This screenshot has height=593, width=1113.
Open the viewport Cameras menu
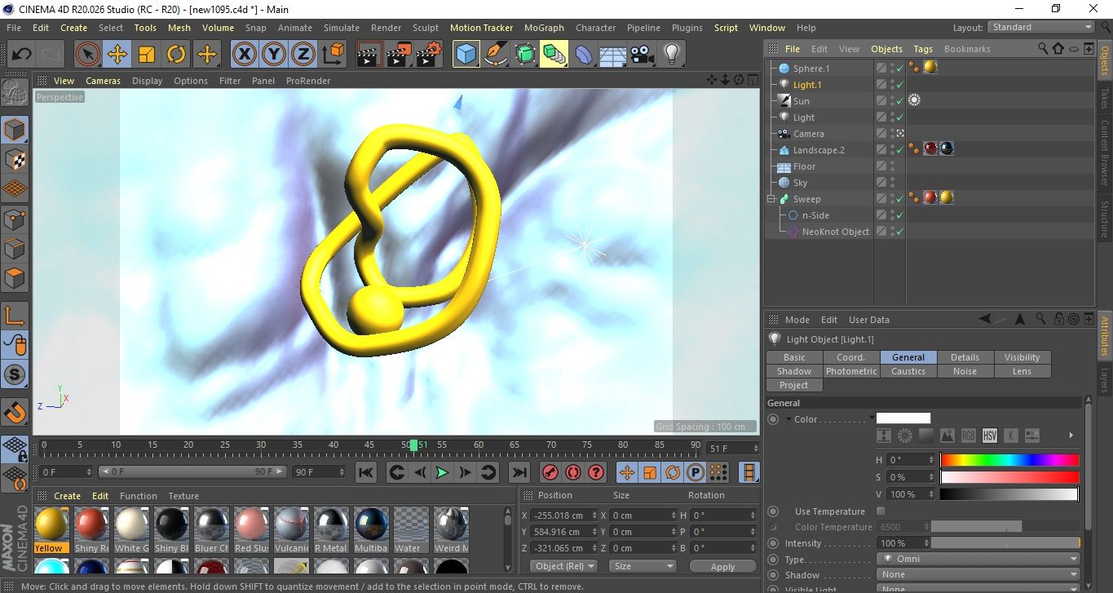tap(103, 81)
